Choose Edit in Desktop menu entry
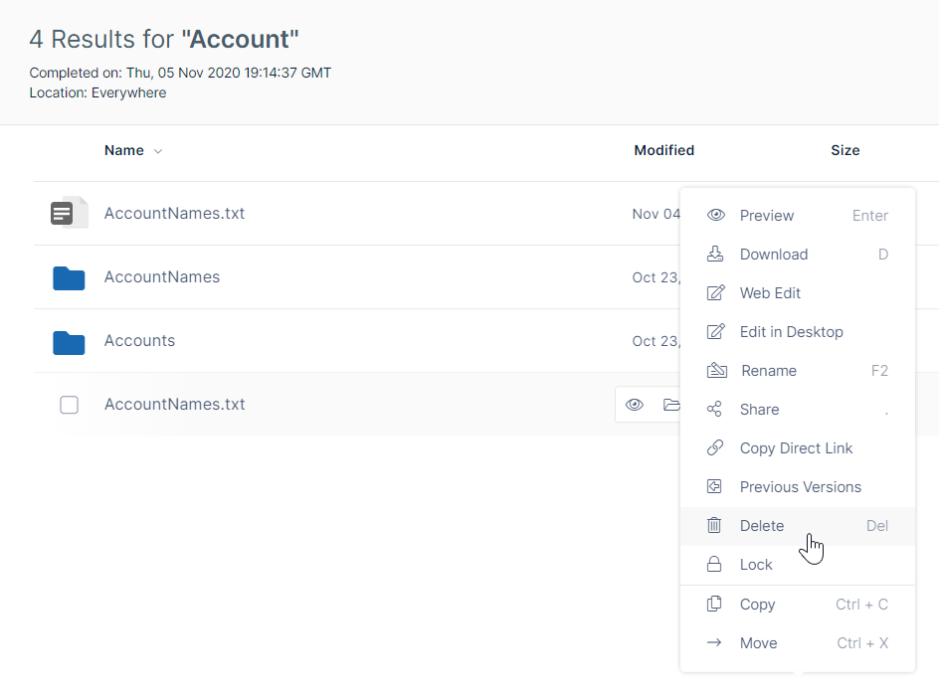Viewport: 939px width, 699px height. coord(791,332)
